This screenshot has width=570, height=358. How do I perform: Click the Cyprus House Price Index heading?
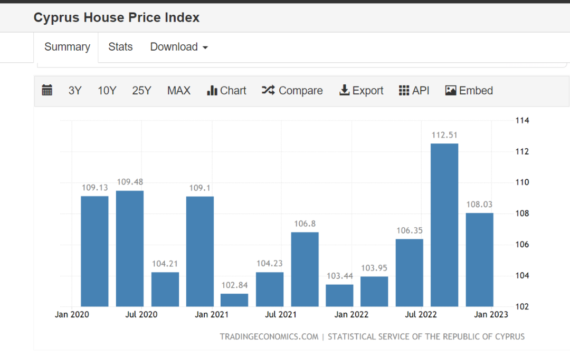(117, 17)
